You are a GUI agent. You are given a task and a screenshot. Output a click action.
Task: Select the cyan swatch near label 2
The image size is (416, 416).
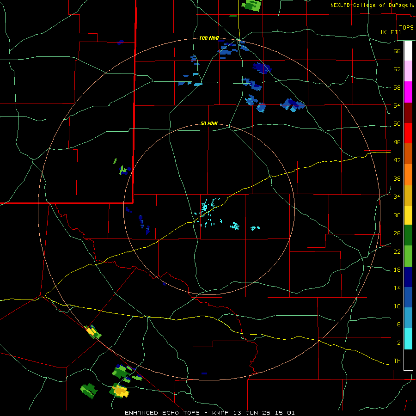tap(408, 339)
